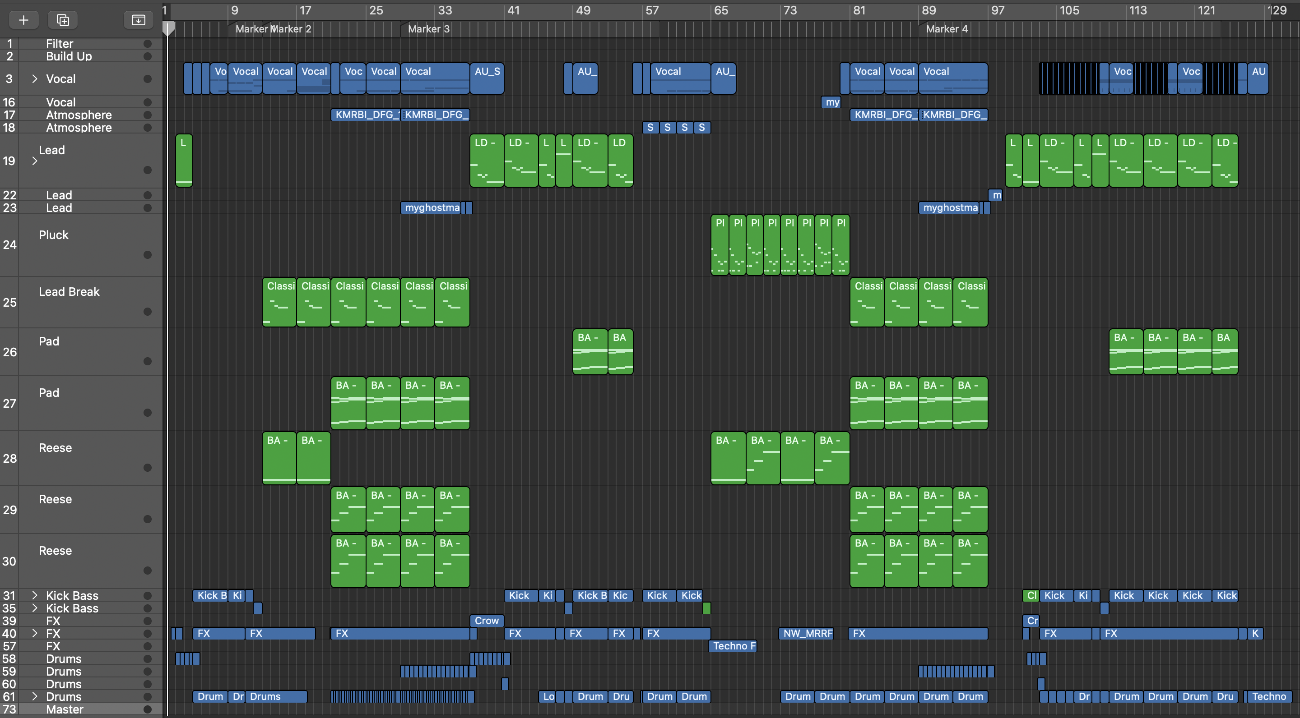Select the Cl region on Kick Bass track
The image size is (1300, 718).
[1031, 595]
